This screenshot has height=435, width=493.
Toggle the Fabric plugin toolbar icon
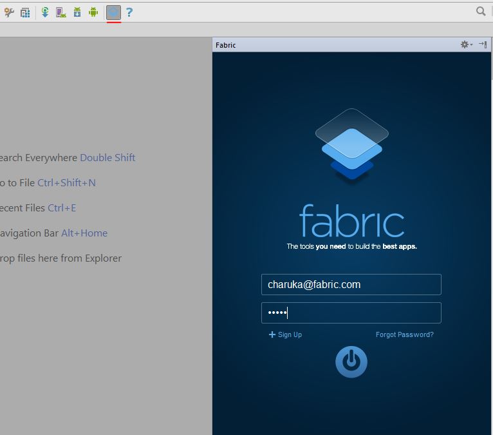113,13
